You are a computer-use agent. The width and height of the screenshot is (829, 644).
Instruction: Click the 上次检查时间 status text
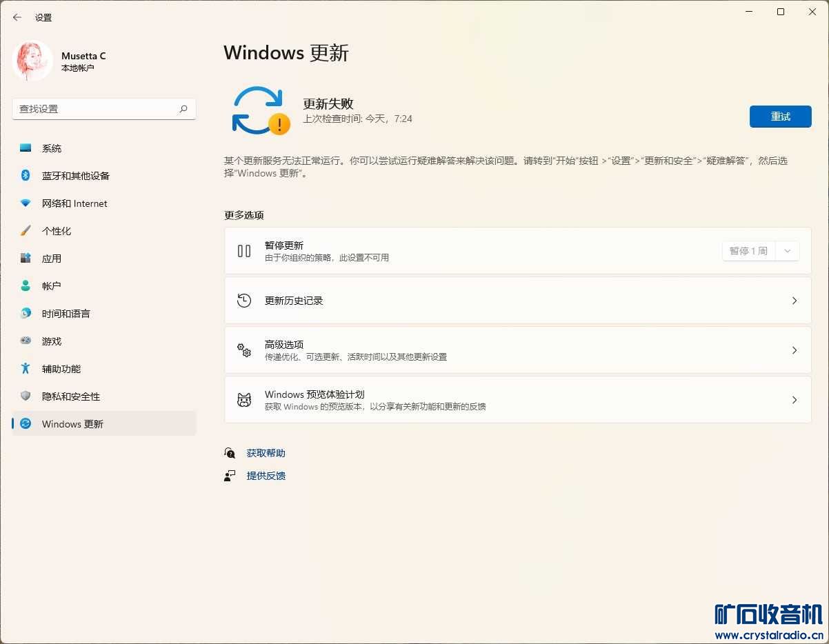pos(358,119)
